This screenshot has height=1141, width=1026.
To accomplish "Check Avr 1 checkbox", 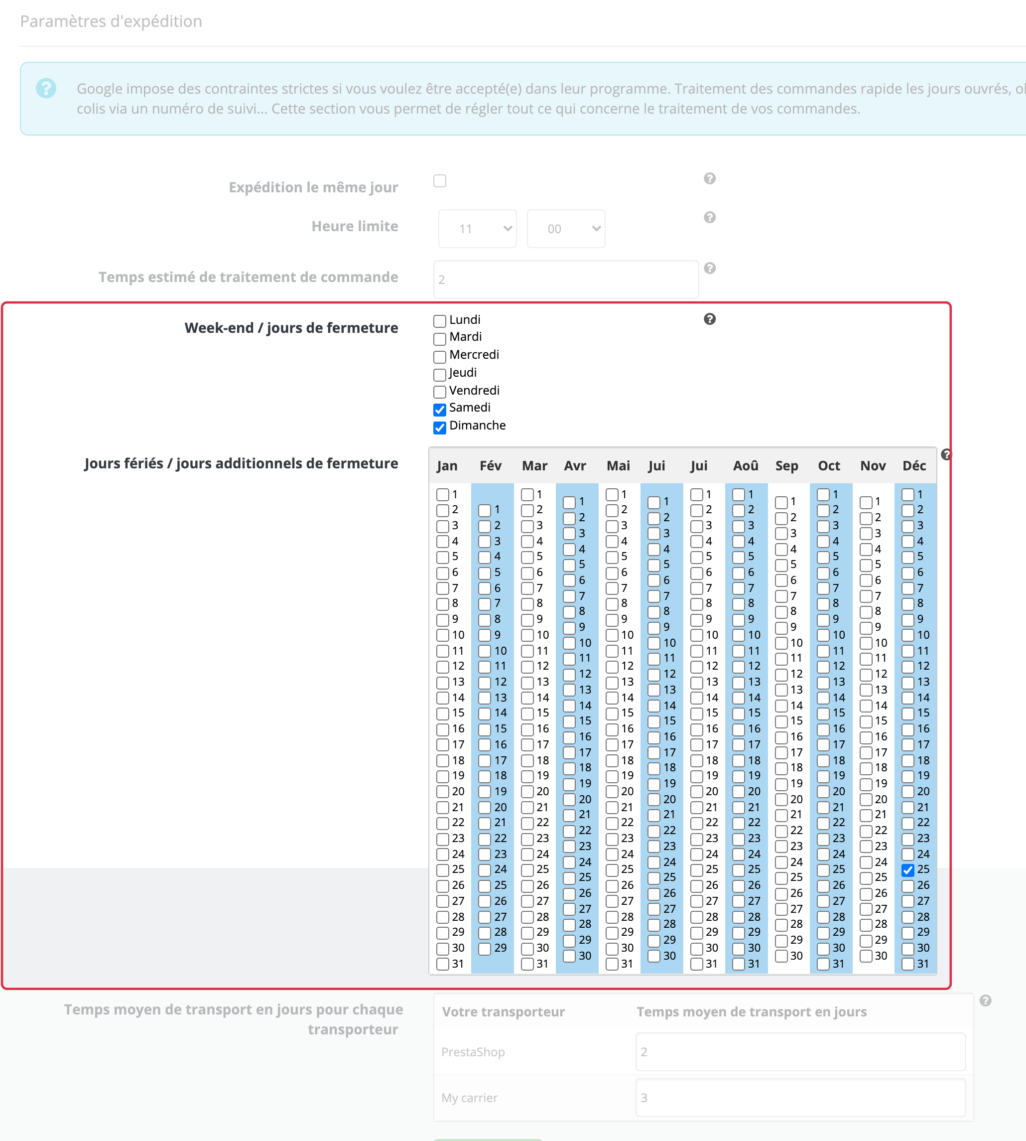I will point(569,502).
